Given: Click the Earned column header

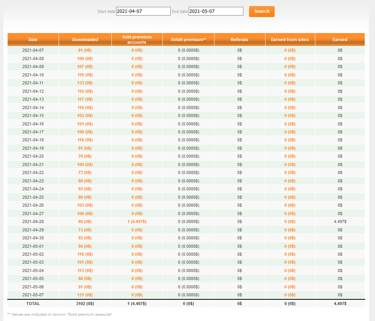Looking at the screenshot, I should 340,40.
